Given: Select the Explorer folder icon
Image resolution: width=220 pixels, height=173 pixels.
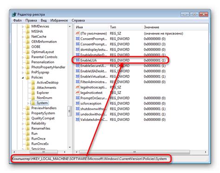Looking at the screenshot, I should tap(33, 93).
